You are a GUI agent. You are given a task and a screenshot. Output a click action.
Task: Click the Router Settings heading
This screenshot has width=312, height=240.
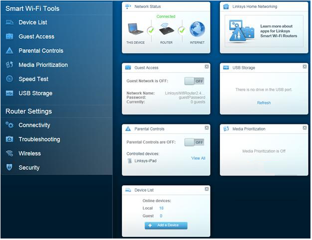[x=29, y=111]
